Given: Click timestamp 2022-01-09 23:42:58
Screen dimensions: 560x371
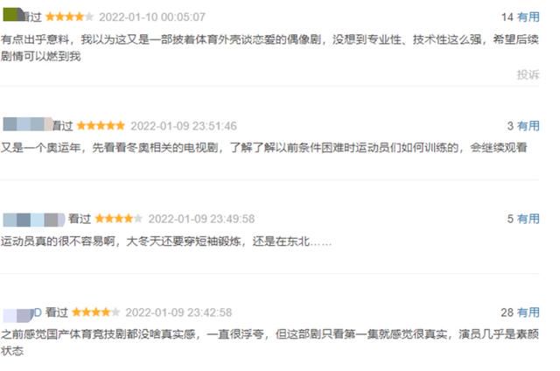Looking at the screenshot, I should tap(178, 312).
